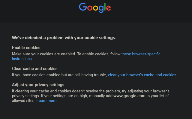Click the 'We've detected a problem' headline
Screen dimensions: 192x119
(x=64, y=38)
